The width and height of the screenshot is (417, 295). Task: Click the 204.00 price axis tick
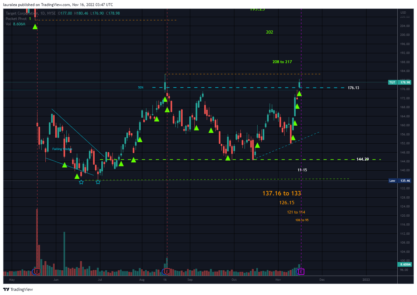(x=405, y=26)
